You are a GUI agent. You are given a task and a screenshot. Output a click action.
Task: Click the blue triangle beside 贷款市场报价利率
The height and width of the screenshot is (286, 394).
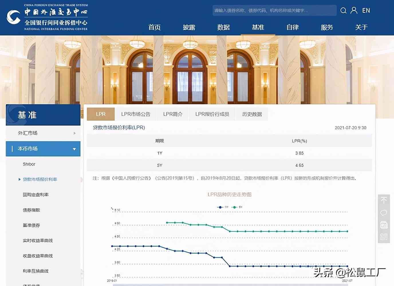coord(19,180)
